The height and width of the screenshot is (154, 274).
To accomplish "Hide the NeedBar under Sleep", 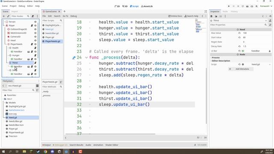I will [x=35, y=74].
